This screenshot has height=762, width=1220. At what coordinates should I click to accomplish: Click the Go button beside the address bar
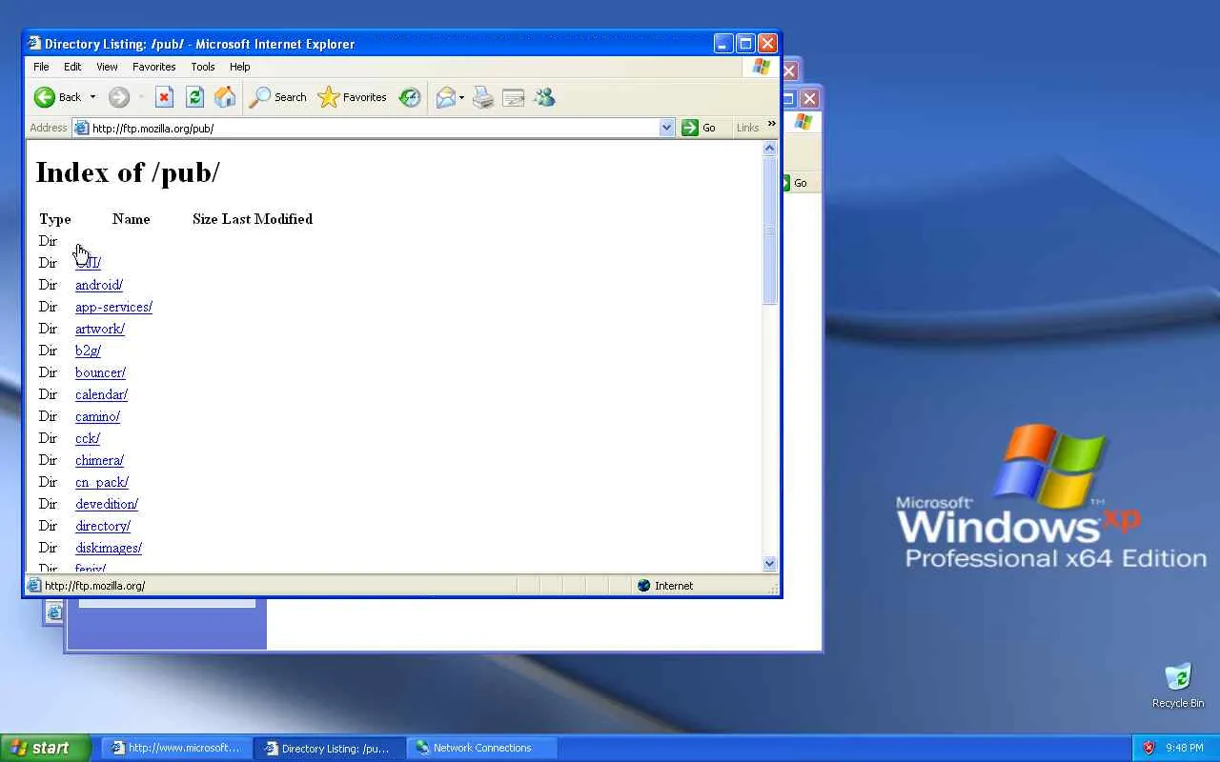tap(699, 128)
